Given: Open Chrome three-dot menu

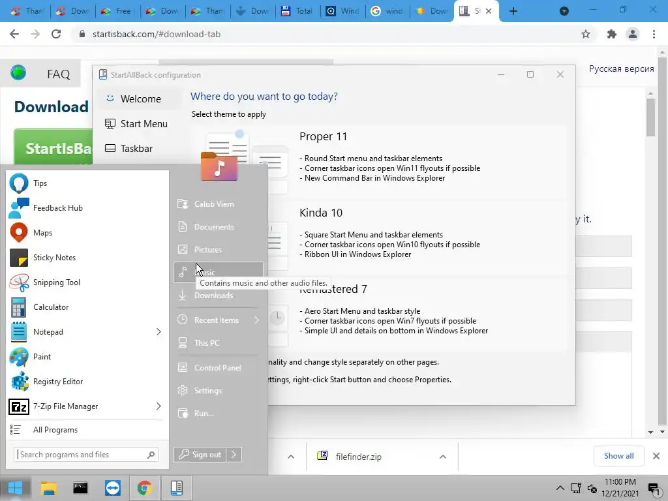Looking at the screenshot, I should pos(654,34).
